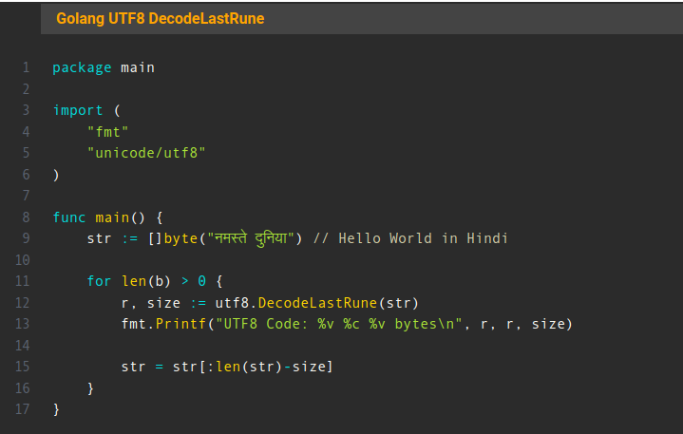Screen dimensions: 683x434
Task: Click the "unicode/utf8" import string
Action: click(x=146, y=152)
